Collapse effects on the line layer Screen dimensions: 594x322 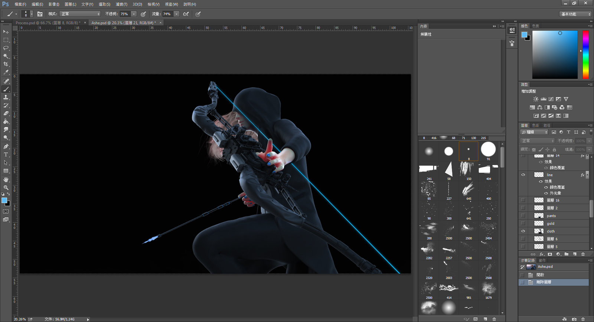tap(587, 175)
